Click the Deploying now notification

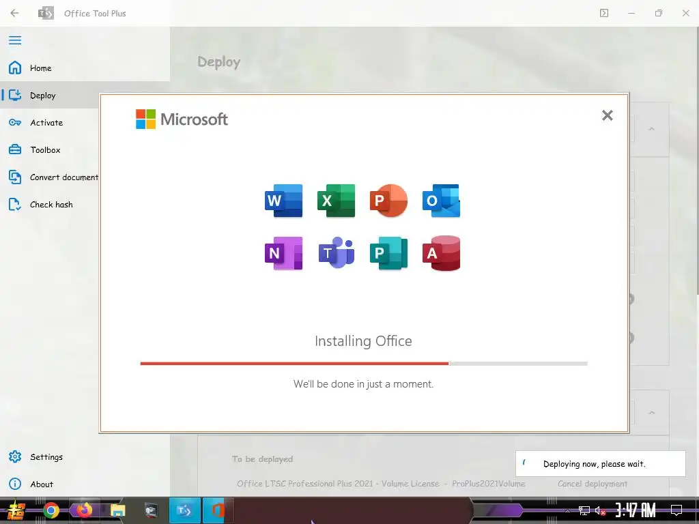pyautogui.click(x=600, y=463)
